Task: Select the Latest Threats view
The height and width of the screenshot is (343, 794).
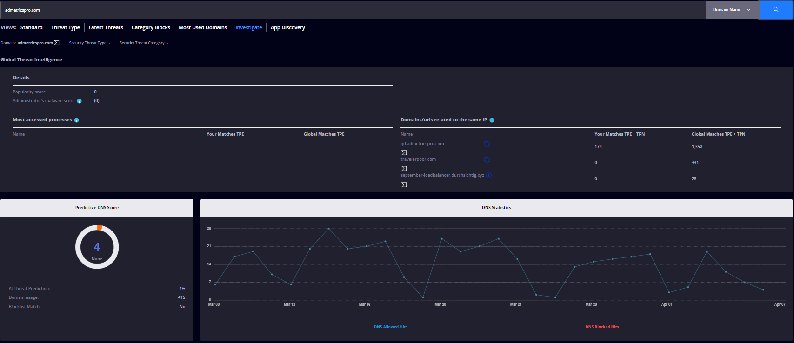Action: pyautogui.click(x=106, y=27)
